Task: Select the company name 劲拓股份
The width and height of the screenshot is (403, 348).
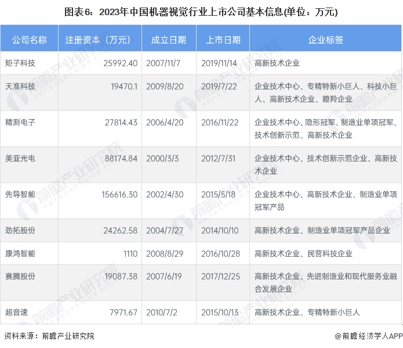Action: (x=20, y=230)
